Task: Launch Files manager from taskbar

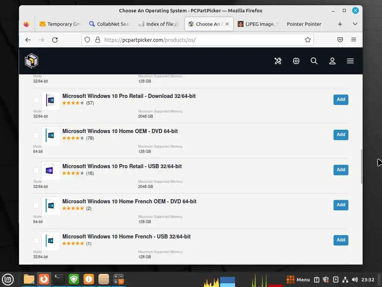Action: 29,279
